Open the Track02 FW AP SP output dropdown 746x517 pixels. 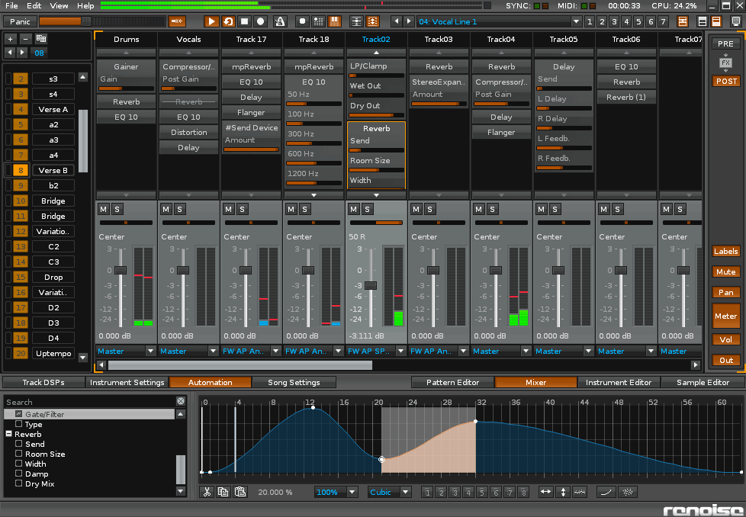pos(400,351)
